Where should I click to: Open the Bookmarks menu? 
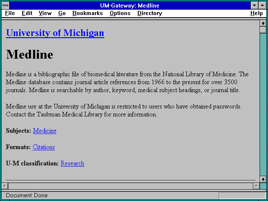(x=88, y=13)
